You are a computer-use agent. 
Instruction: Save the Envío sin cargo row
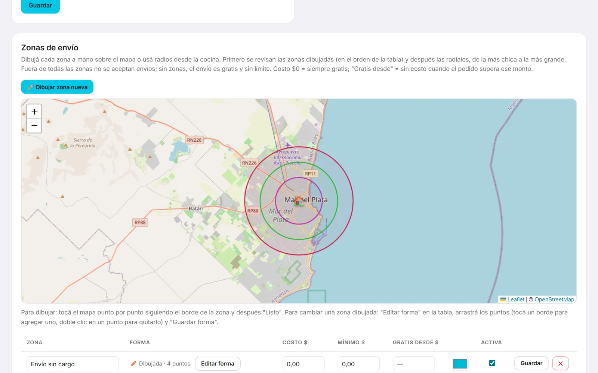click(x=531, y=363)
